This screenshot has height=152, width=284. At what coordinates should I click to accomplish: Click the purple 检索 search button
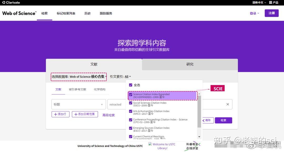224,120
